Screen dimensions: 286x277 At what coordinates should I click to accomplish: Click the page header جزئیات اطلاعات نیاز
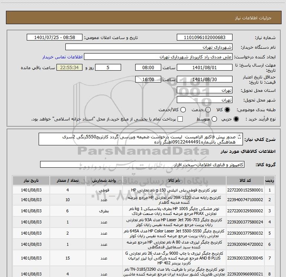click(x=253, y=18)
